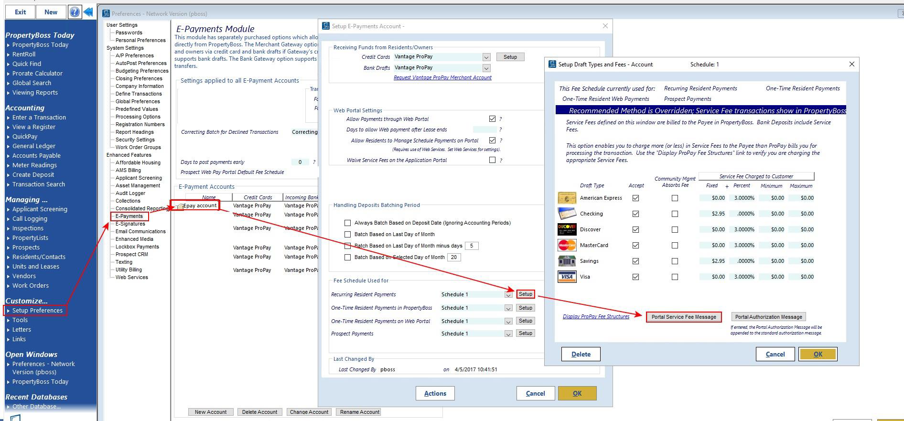Click Days to post payments early field

tap(300, 162)
